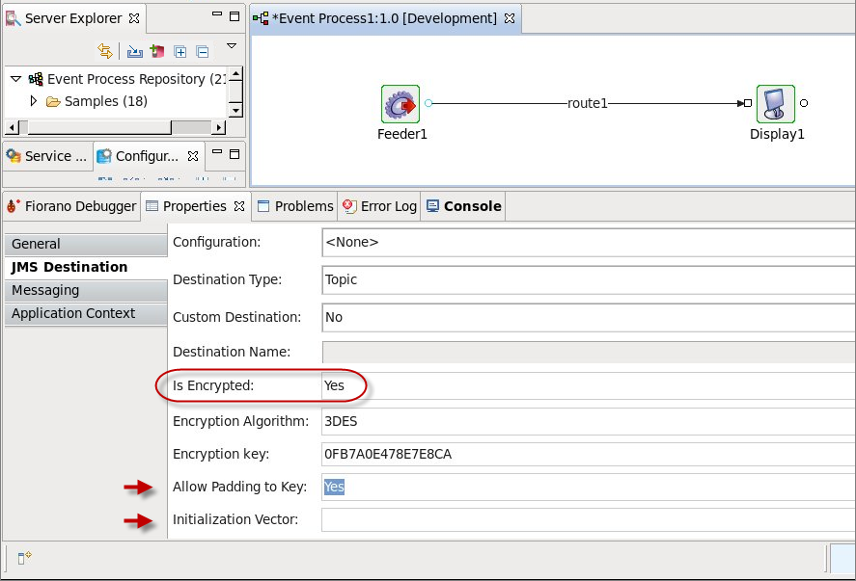Open the Allow Padding to Key dropdown
The height and width of the screenshot is (581, 856).
click(x=589, y=487)
